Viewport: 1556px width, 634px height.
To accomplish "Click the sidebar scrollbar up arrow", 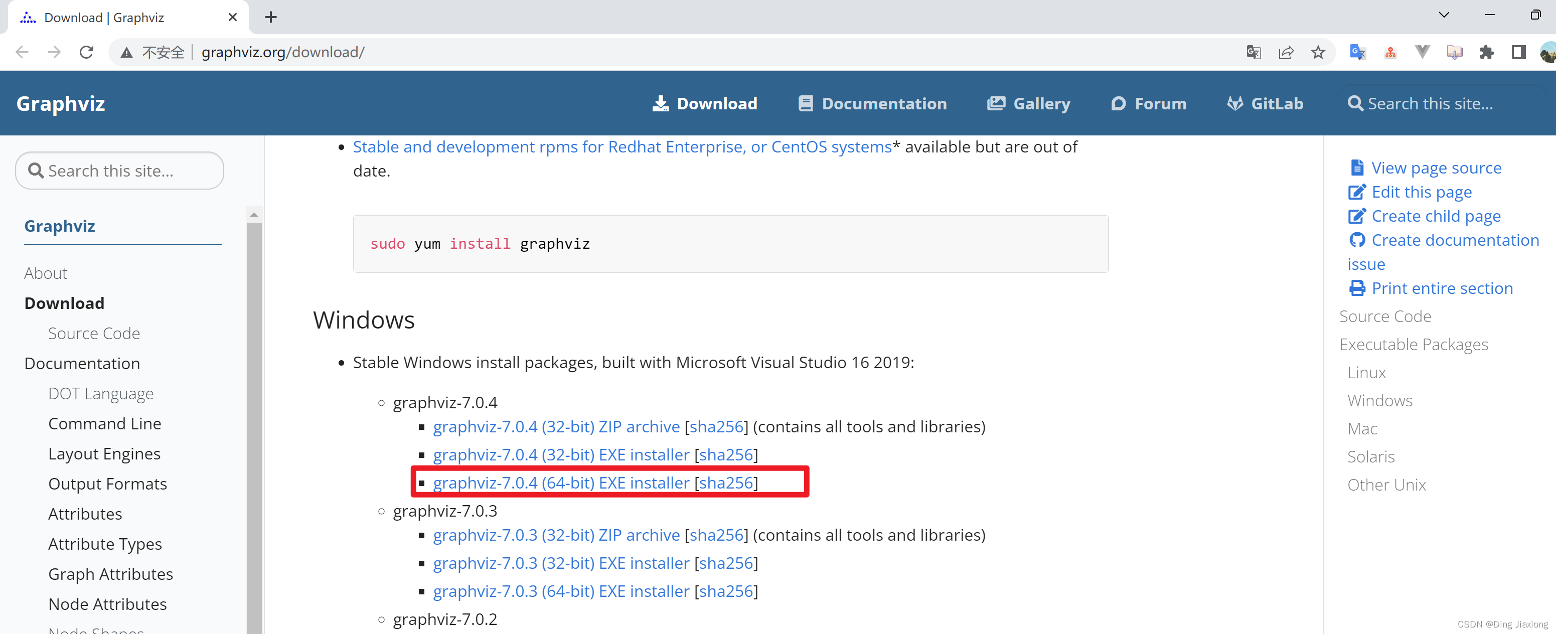I will click(254, 215).
